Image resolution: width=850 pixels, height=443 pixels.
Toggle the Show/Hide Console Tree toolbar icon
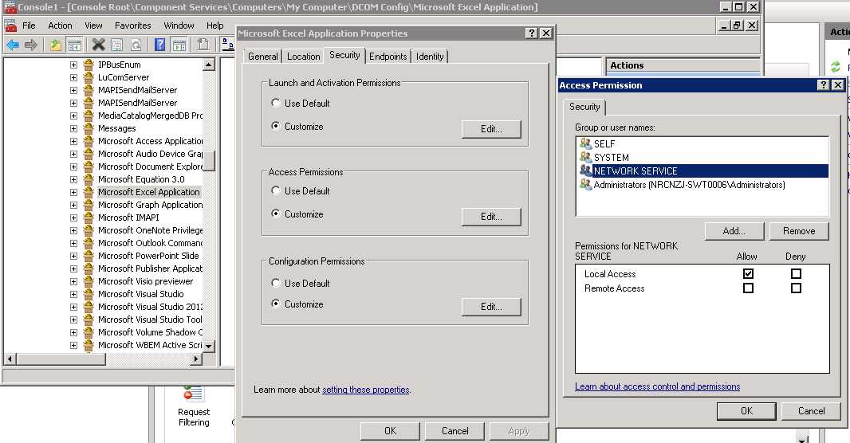(74, 45)
